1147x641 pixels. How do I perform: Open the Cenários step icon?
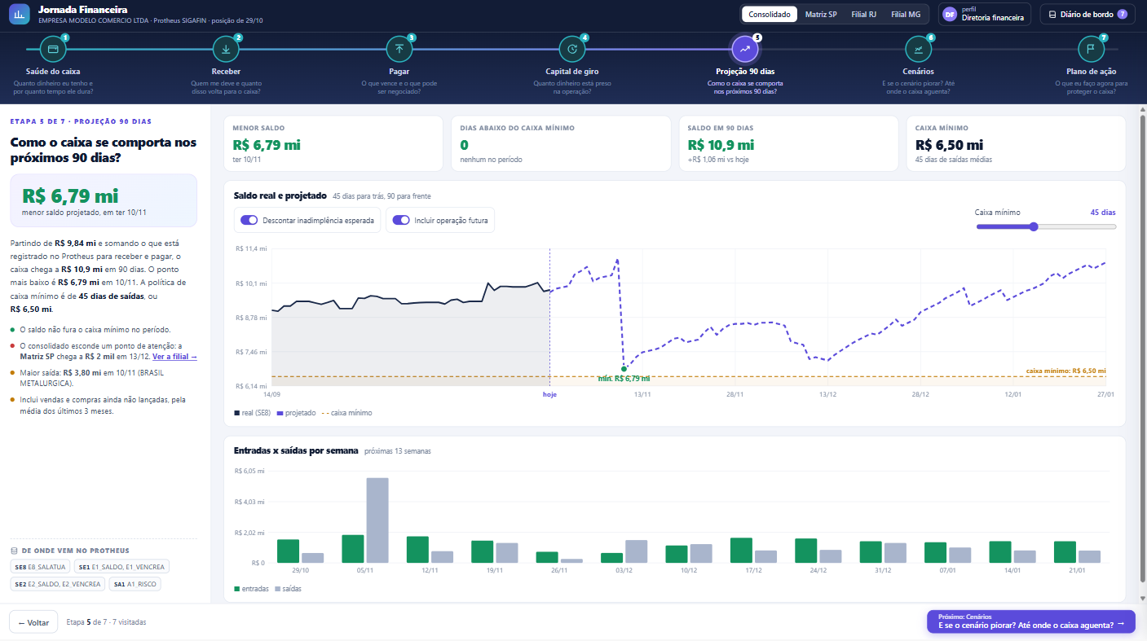tap(919, 49)
